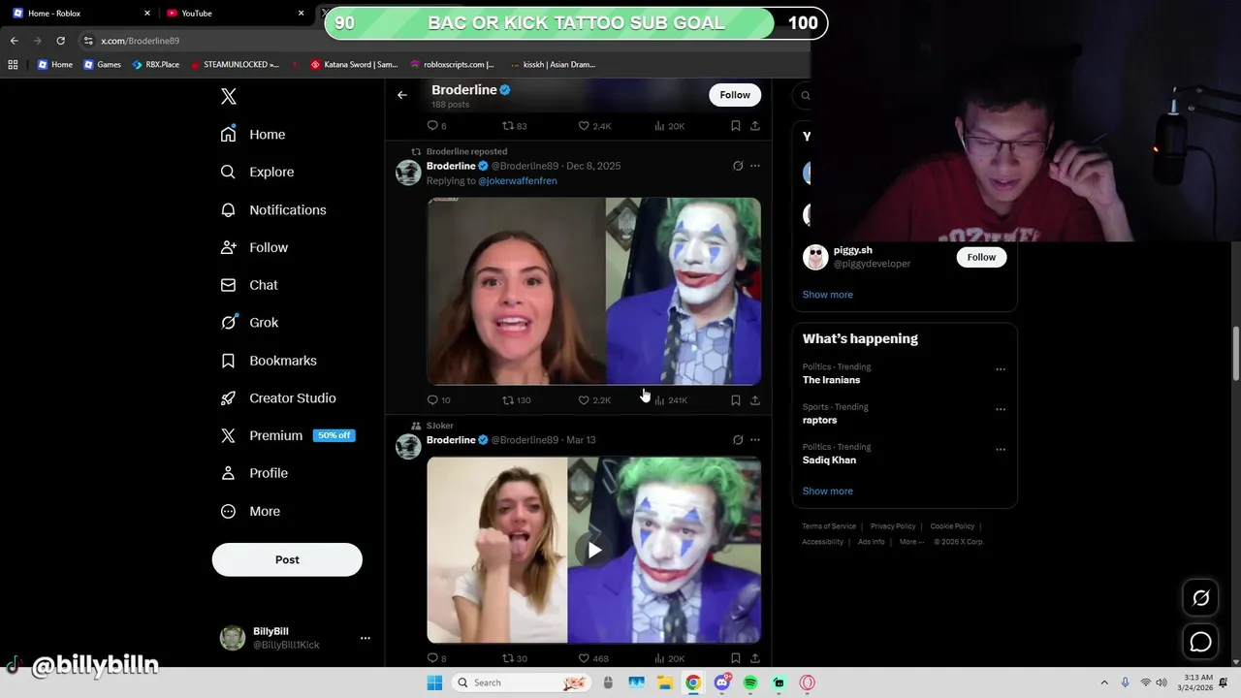Screen dimensions: 1241x698
Task: Open options for The Iranians trend
Action: point(1001,369)
